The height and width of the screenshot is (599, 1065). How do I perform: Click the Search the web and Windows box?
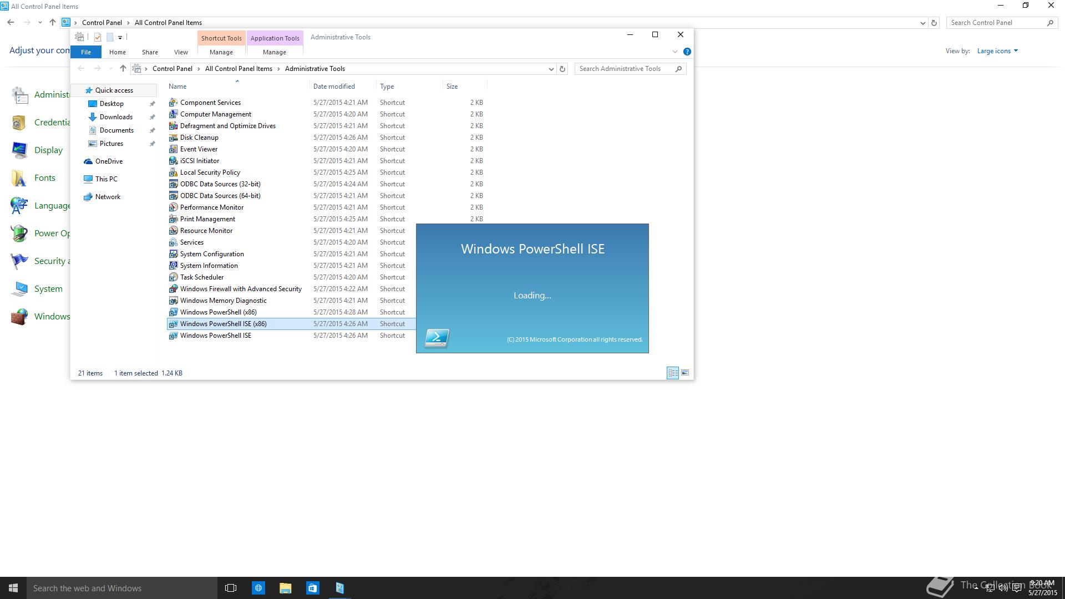click(122, 588)
